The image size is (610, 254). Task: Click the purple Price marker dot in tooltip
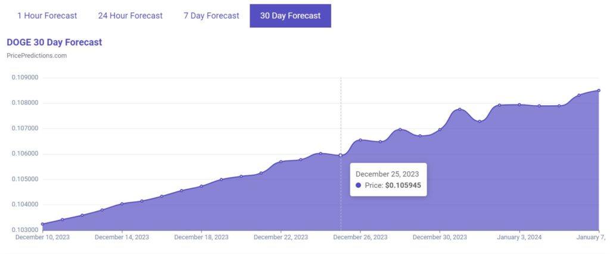(358, 185)
